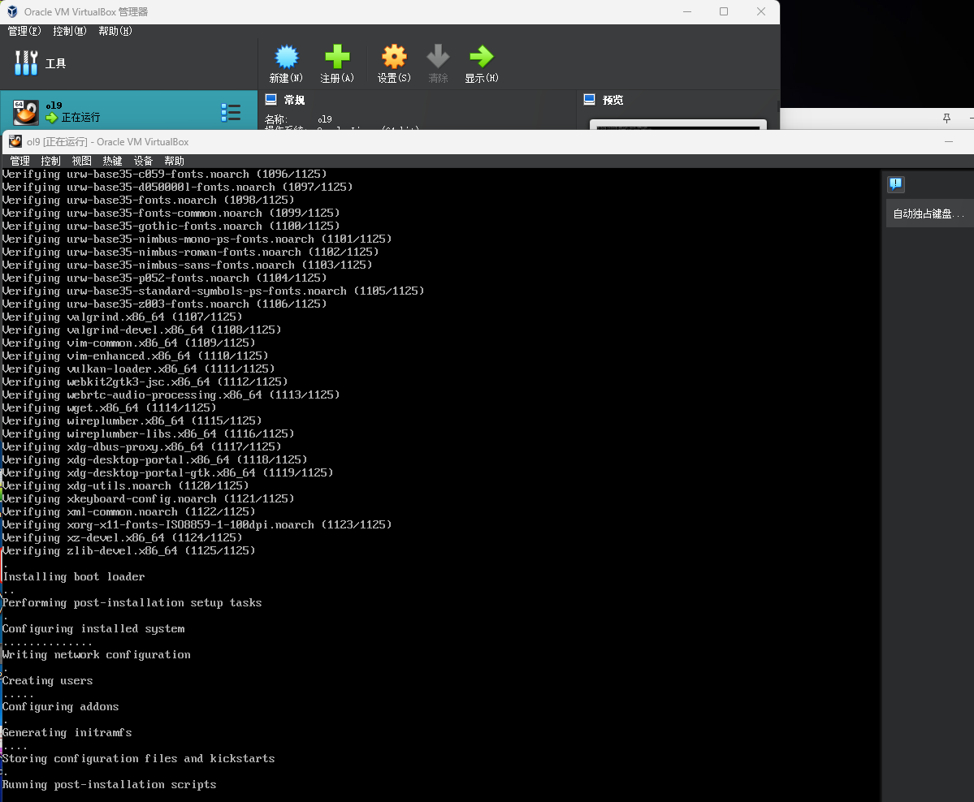
Task: Click the pin icon in the background window
Action: (x=946, y=118)
